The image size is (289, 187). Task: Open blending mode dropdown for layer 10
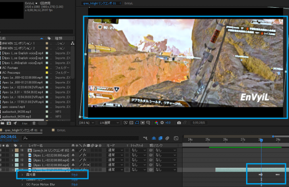[x=115, y=150]
